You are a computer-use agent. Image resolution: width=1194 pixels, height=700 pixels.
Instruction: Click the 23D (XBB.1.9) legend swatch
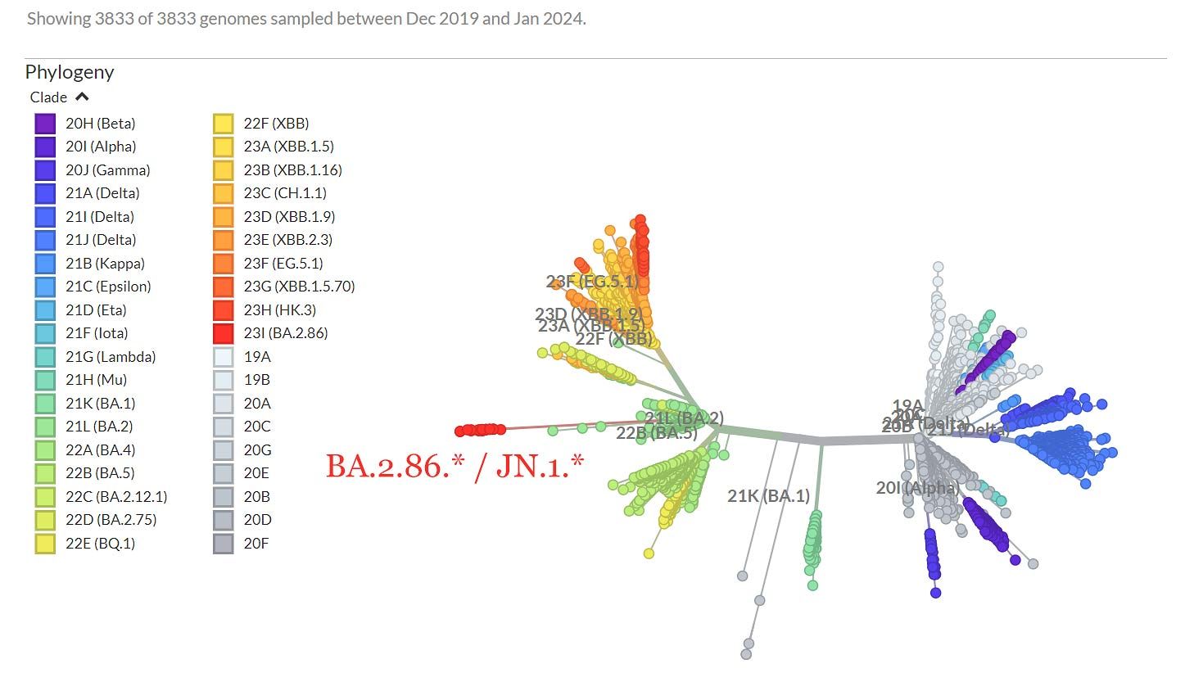(224, 217)
